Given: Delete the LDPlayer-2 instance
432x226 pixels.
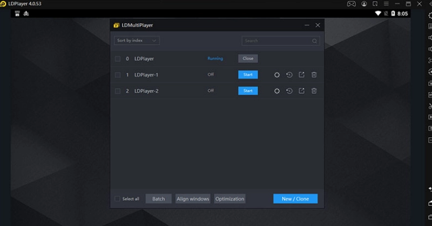Looking at the screenshot, I should tap(314, 91).
